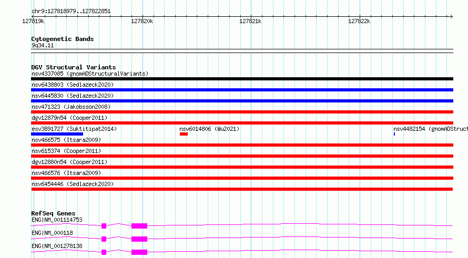Open variant label nsv4337085 (gnomADStructuralVariants)
The height and width of the screenshot is (258, 468).
point(90,74)
